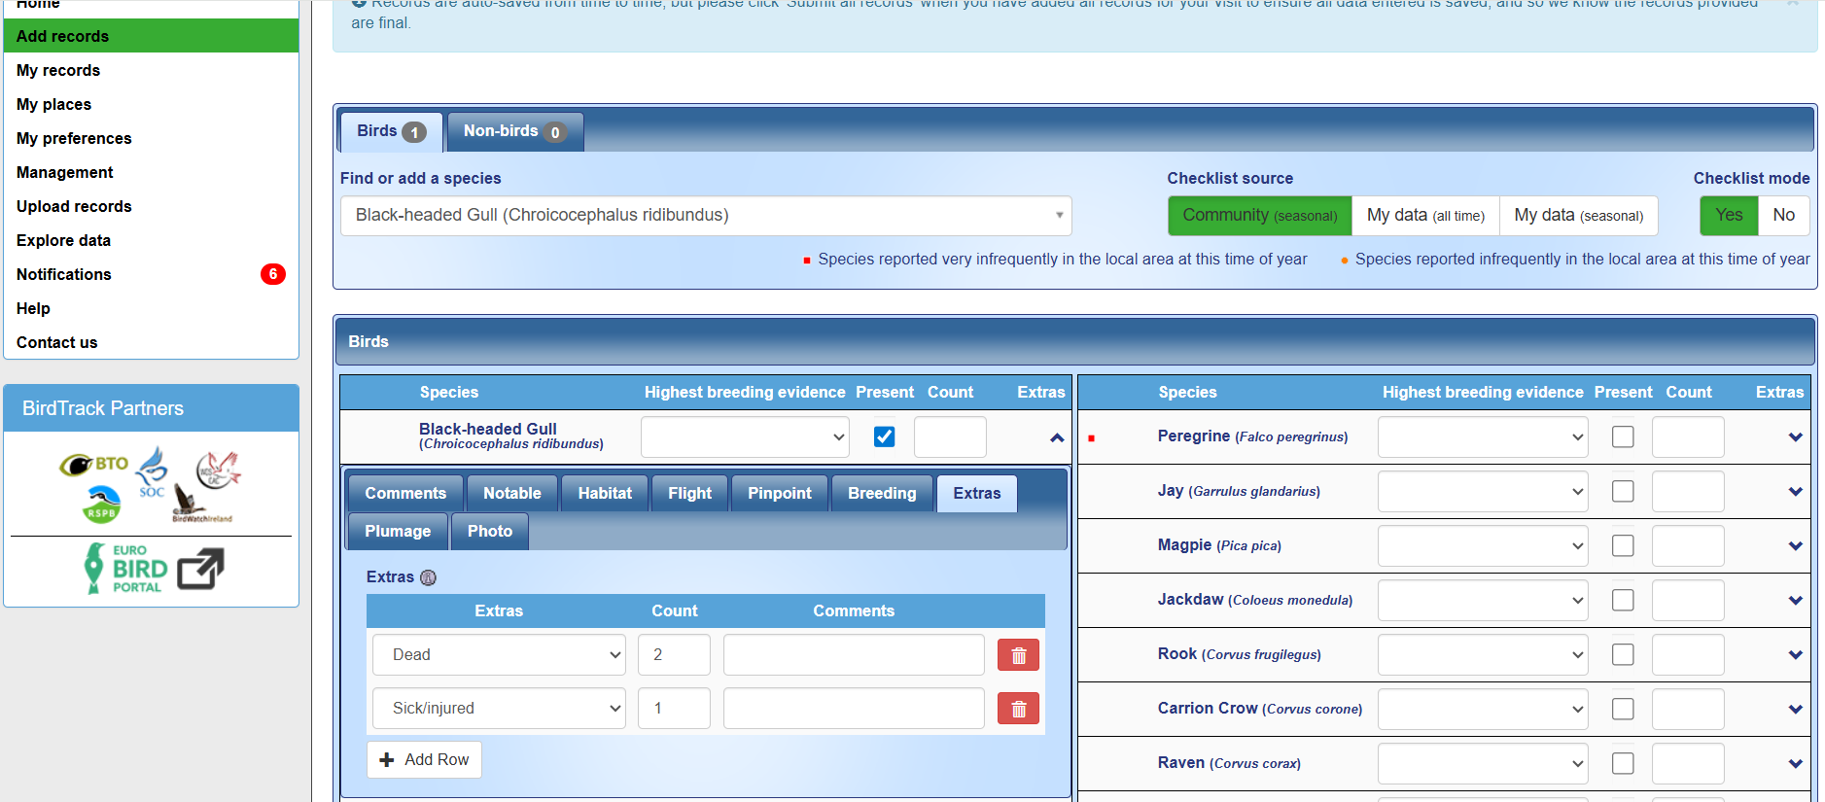The height and width of the screenshot is (802, 1825).
Task: Set Checklist mode to No
Action: click(1783, 216)
